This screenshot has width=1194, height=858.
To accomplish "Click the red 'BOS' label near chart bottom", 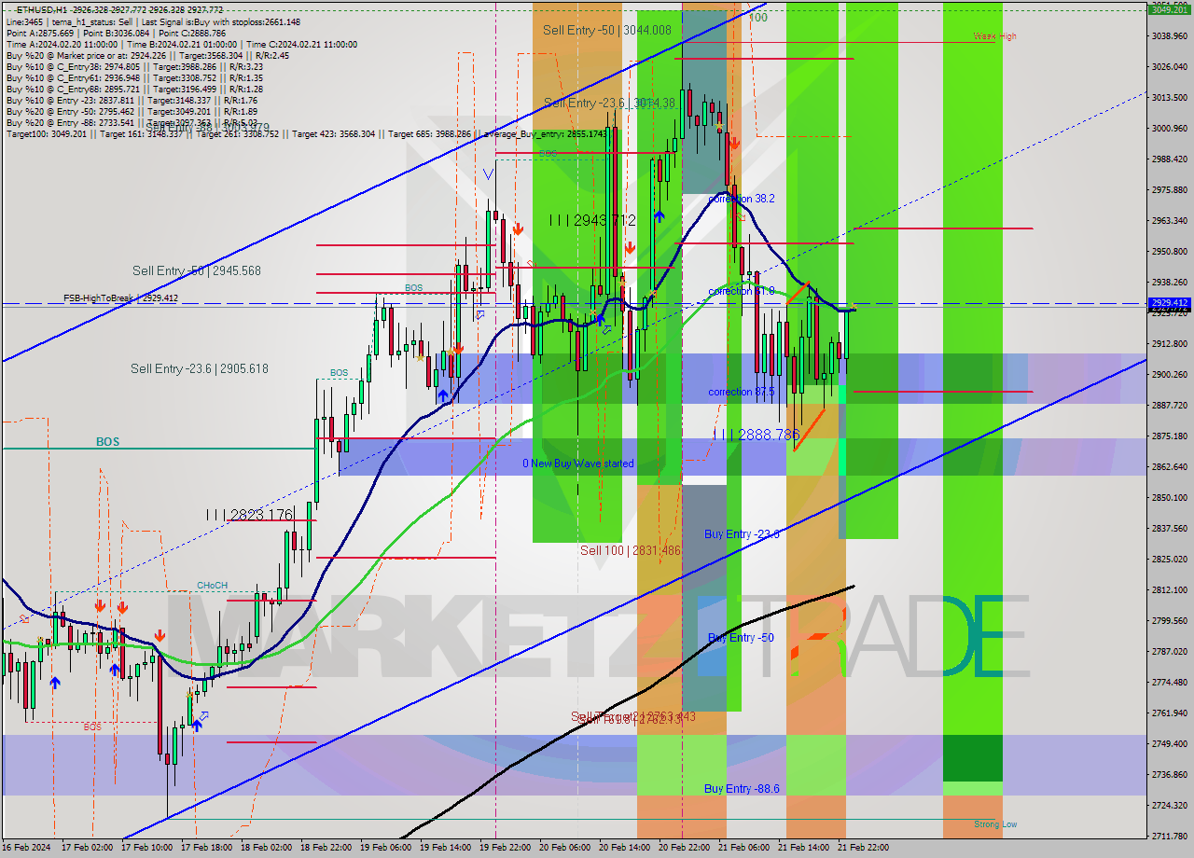I will point(91,727).
